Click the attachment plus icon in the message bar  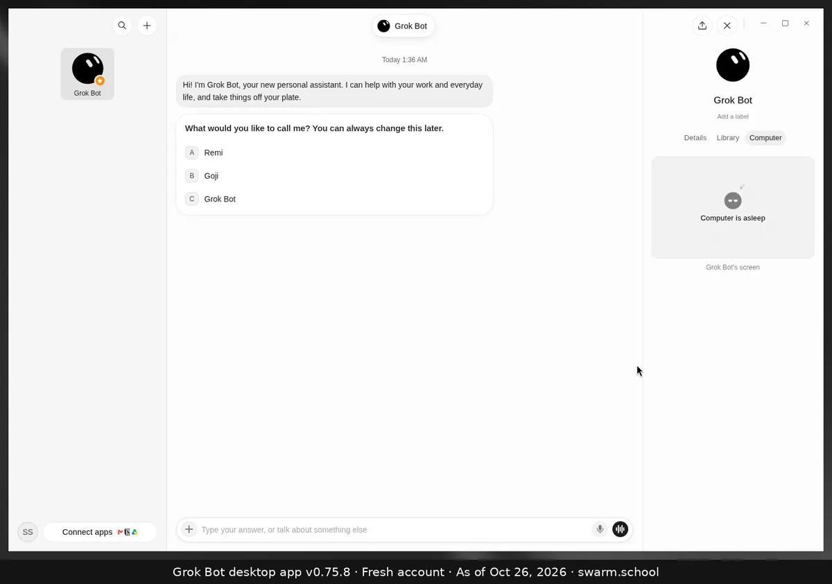click(189, 529)
